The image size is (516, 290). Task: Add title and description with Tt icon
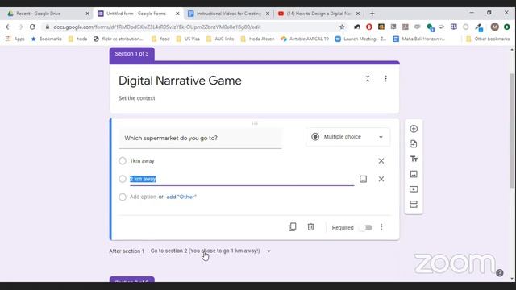click(x=414, y=159)
